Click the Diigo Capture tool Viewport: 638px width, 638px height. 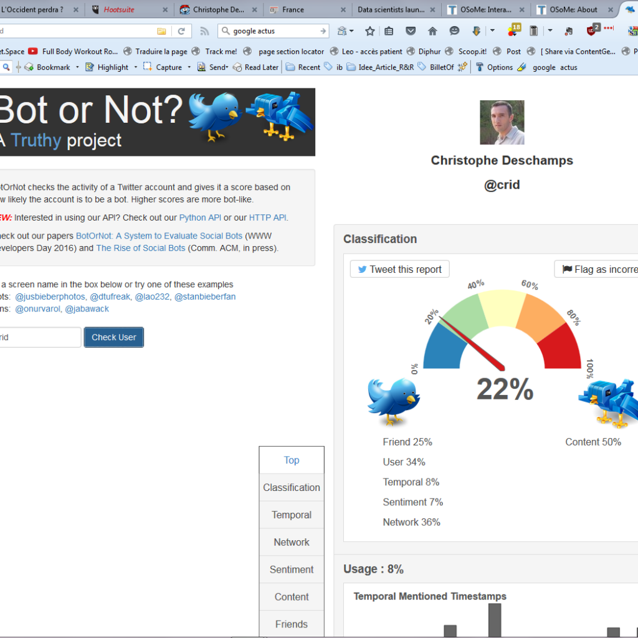click(x=163, y=67)
